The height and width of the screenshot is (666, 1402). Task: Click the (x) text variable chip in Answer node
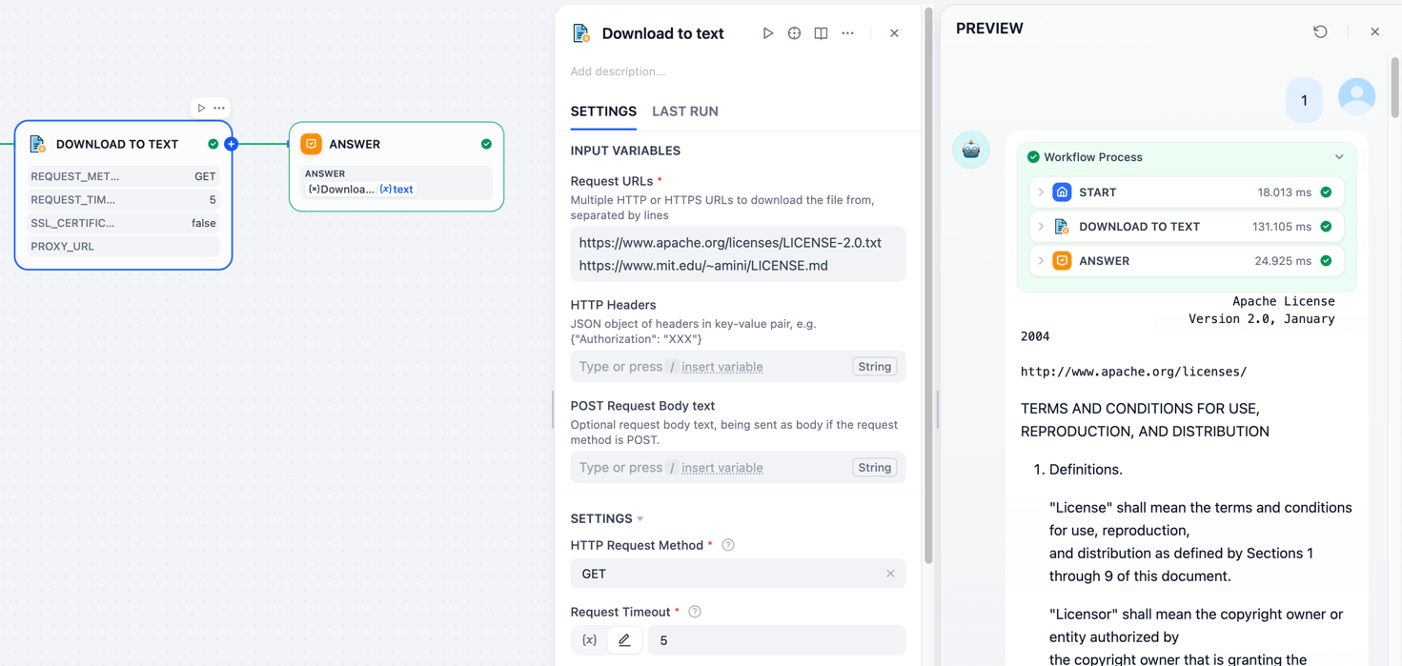(x=396, y=190)
